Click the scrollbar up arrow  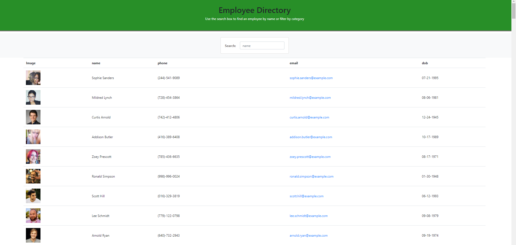[514, 2]
